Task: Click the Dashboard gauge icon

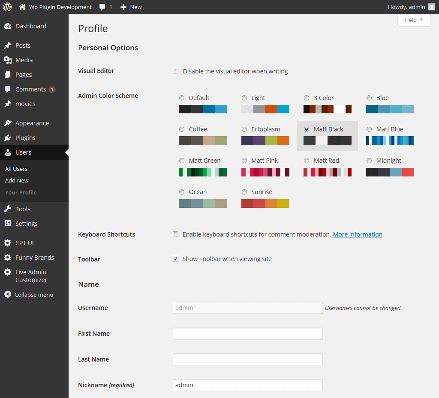Action: (x=8, y=26)
